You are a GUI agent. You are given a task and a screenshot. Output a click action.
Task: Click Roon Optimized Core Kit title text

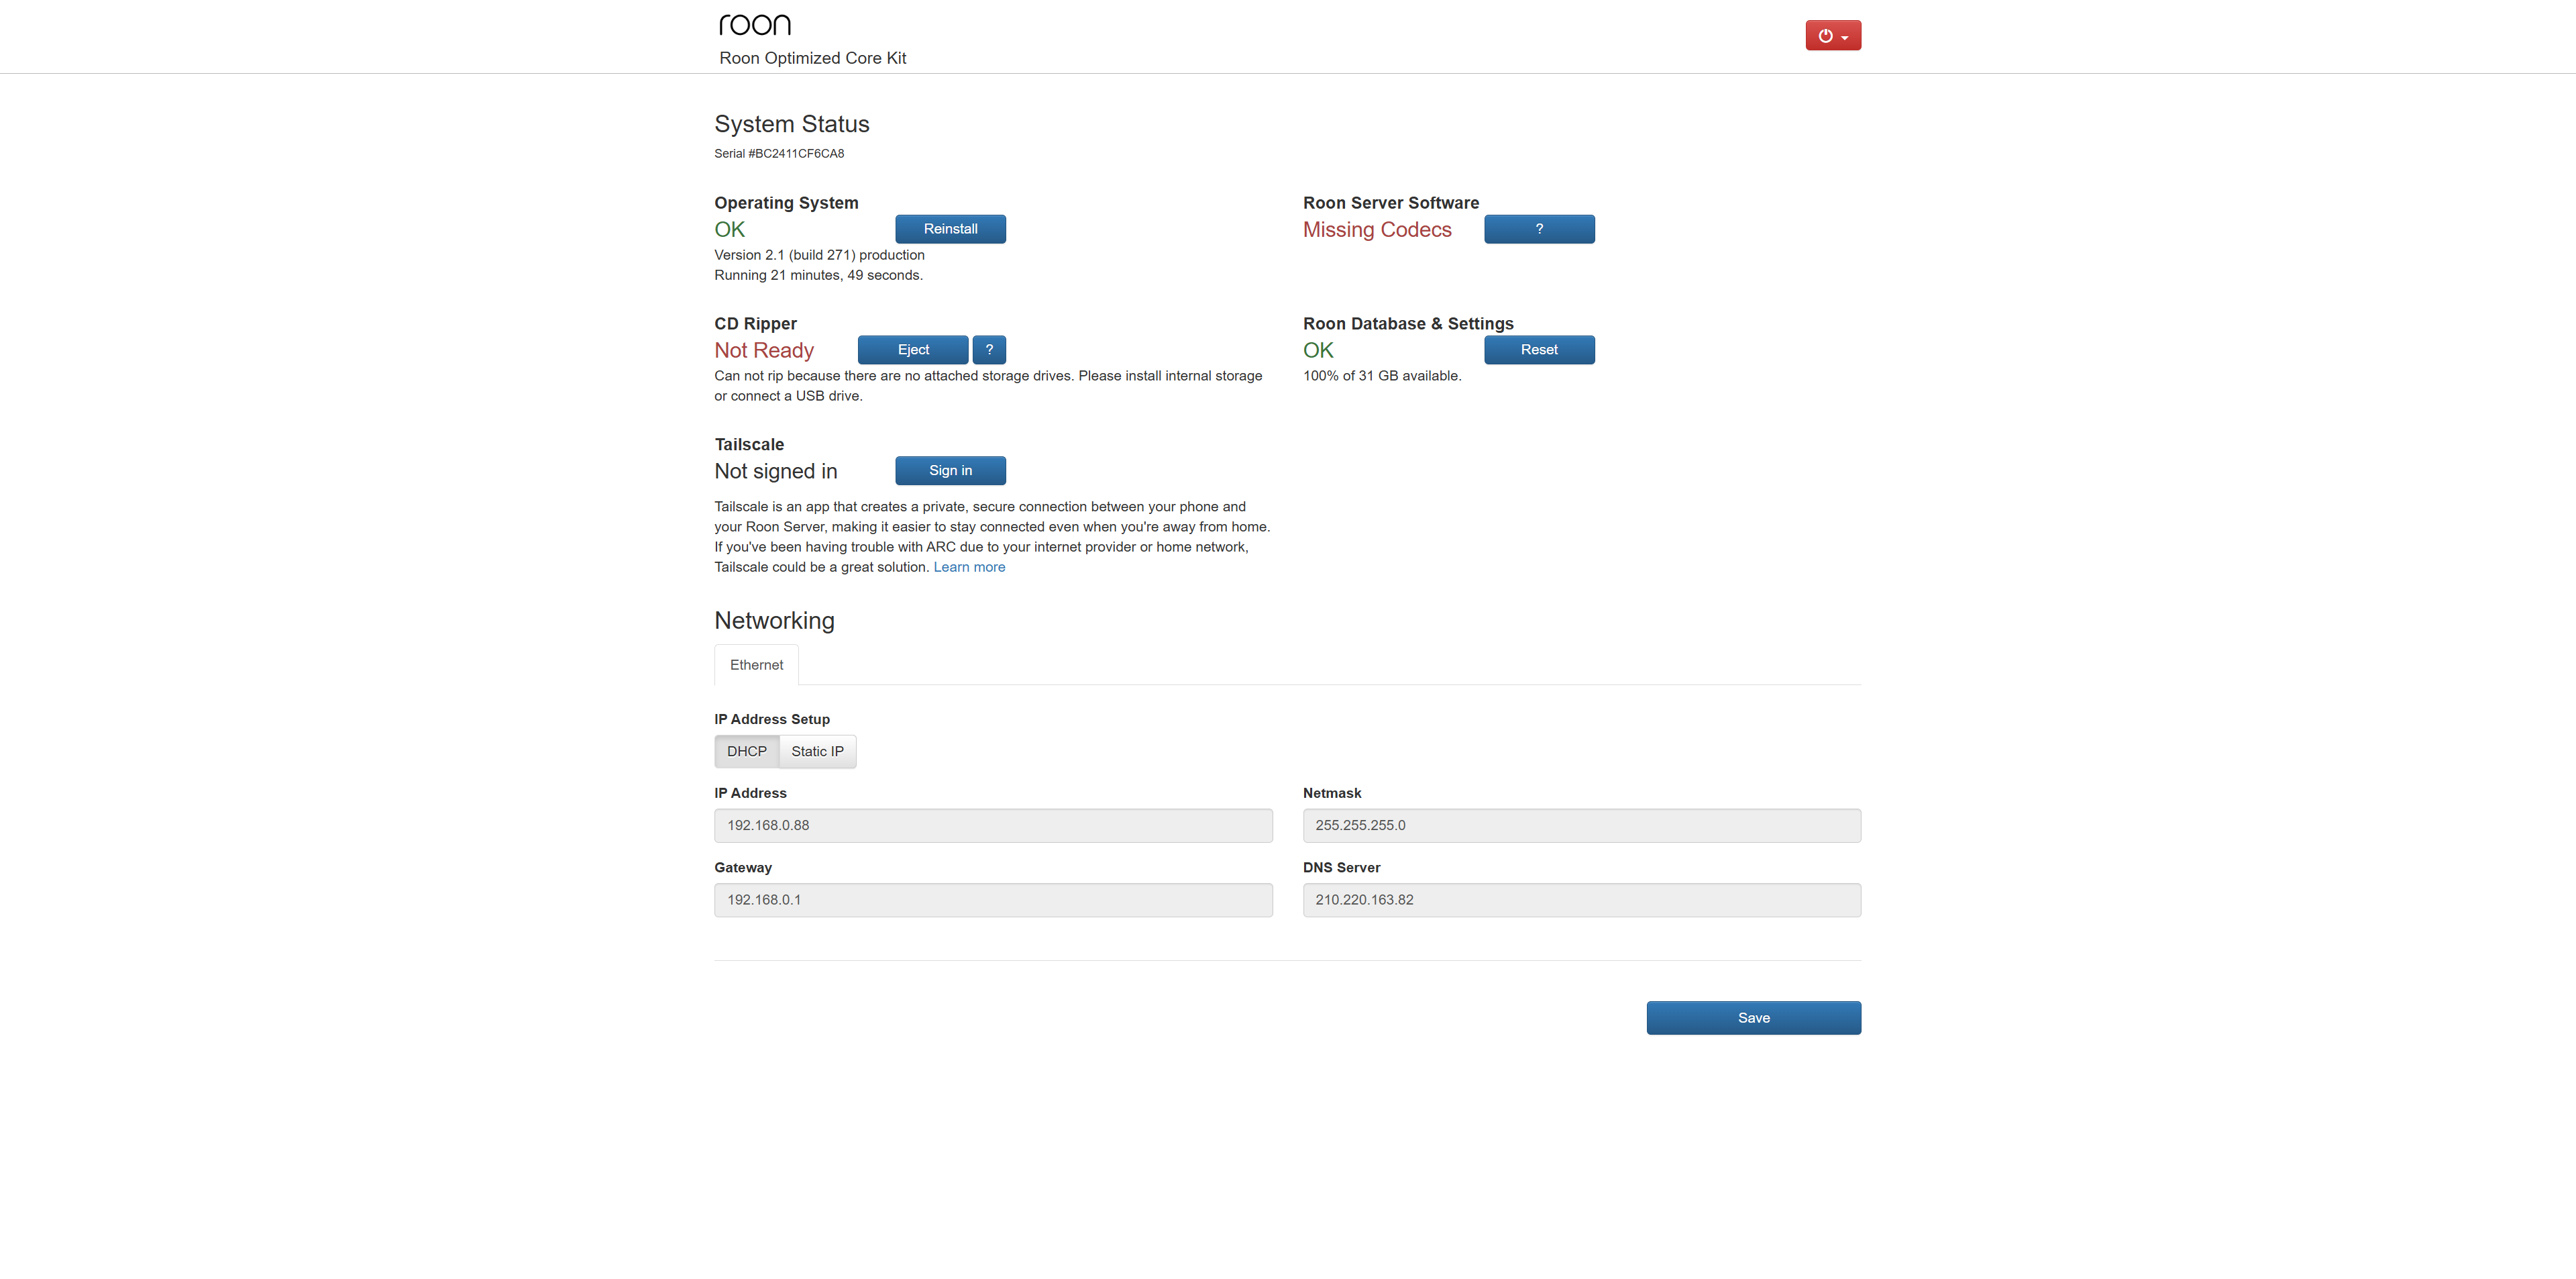(812, 58)
